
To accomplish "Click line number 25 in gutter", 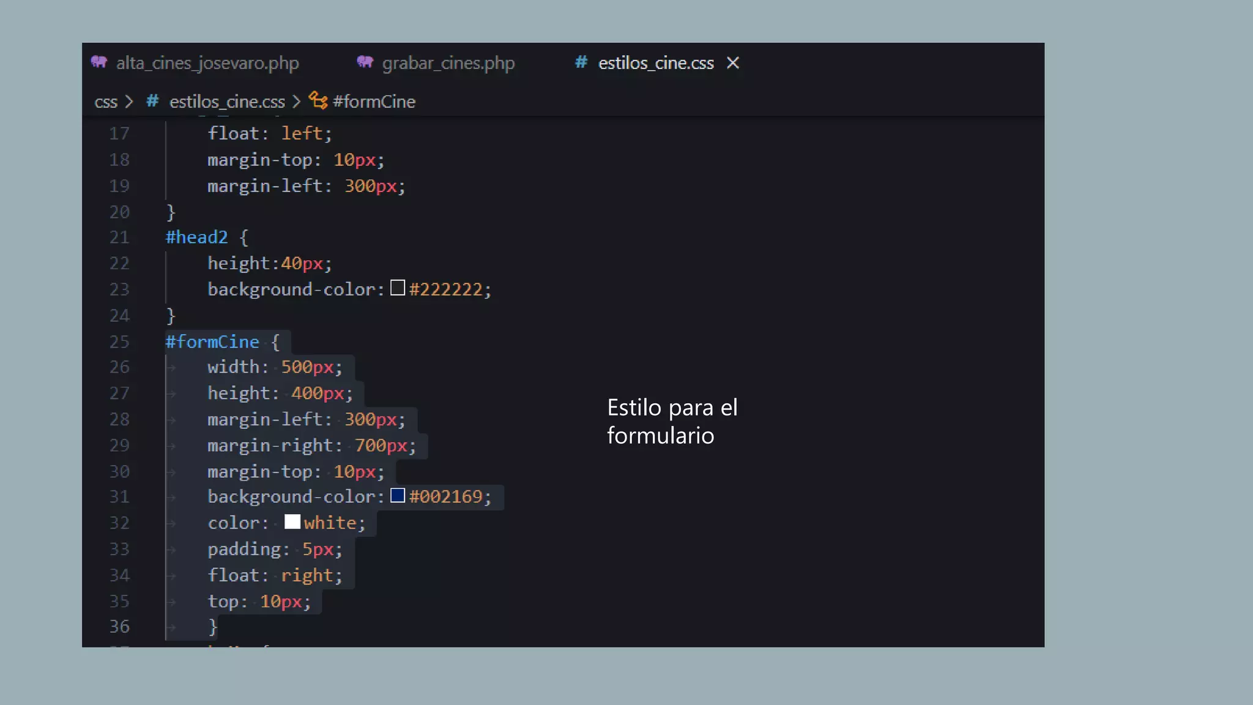I will click(x=119, y=341).
